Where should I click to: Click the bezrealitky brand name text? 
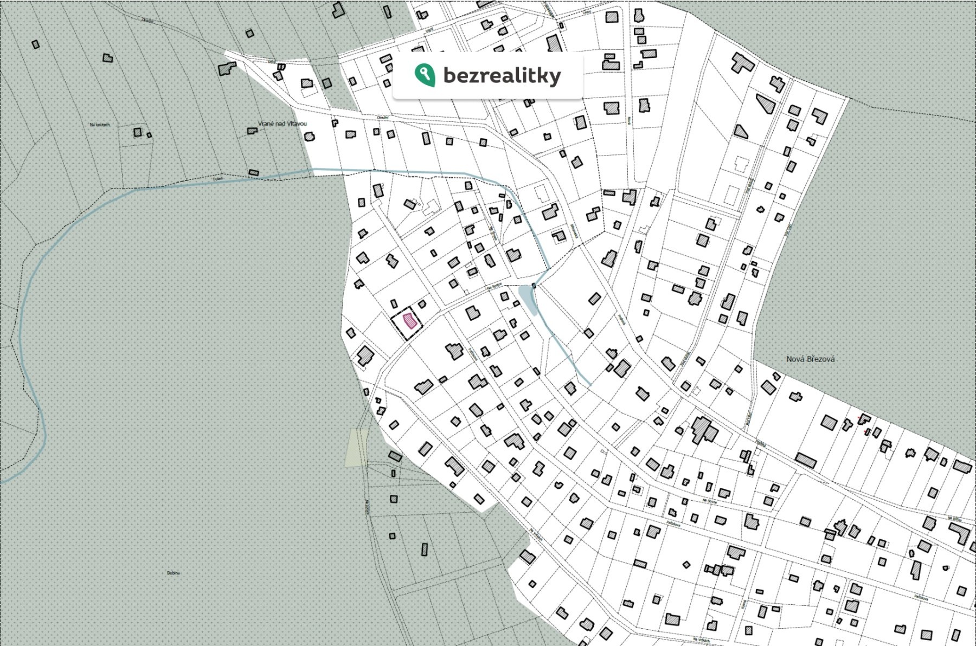coord(502,76)
